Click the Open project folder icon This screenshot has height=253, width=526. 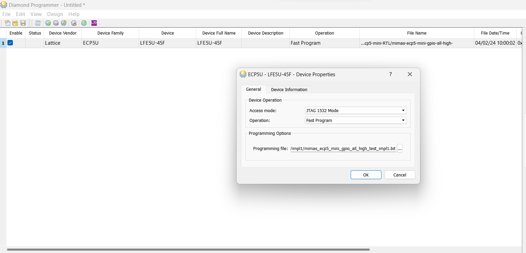pyautogui.click(x=15, y=23)
